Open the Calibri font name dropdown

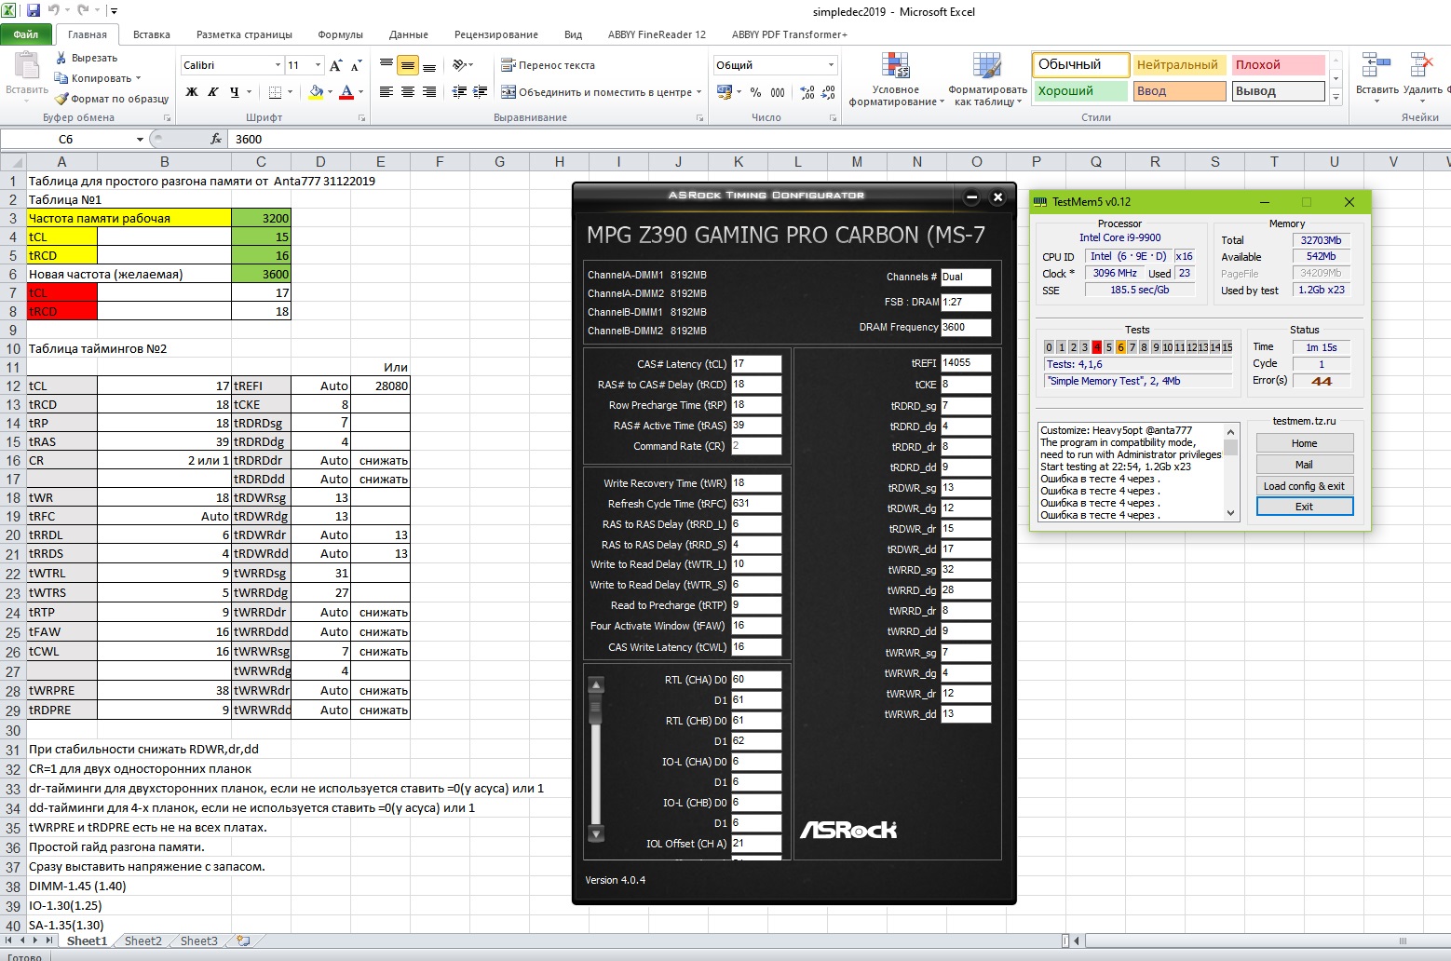click(x=278, y=65)
